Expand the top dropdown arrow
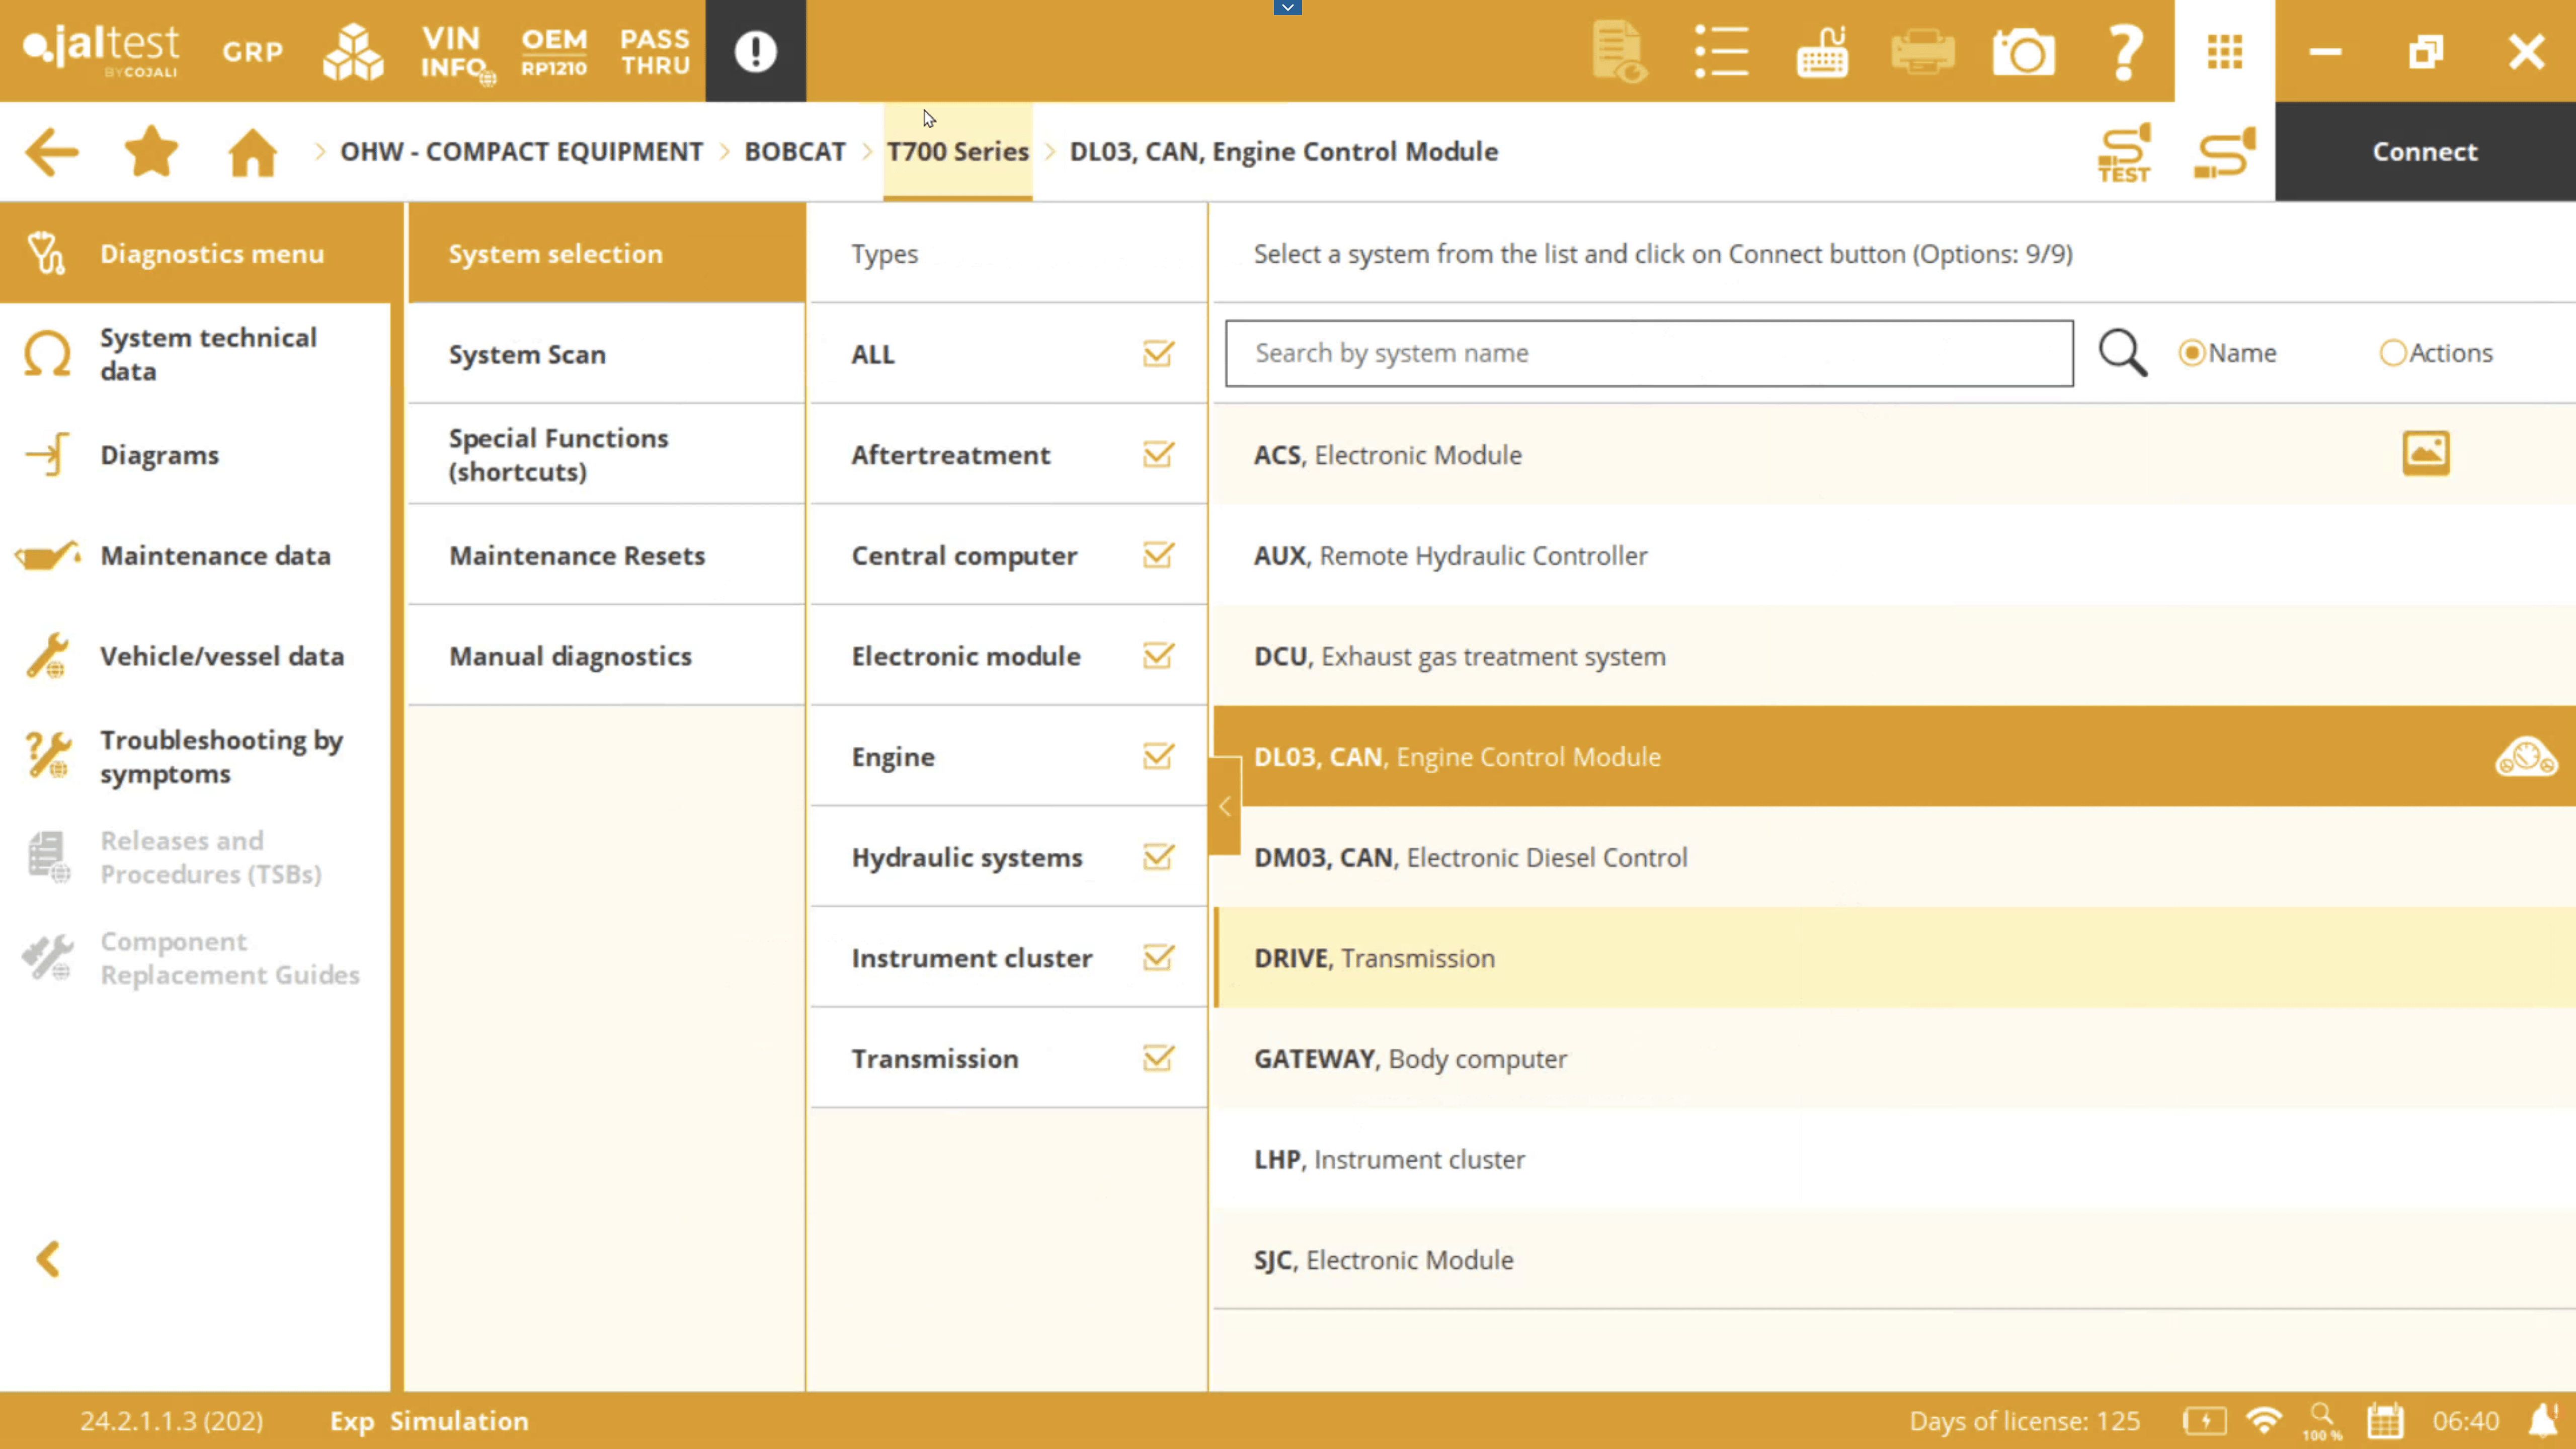 tap(1287, 8)
